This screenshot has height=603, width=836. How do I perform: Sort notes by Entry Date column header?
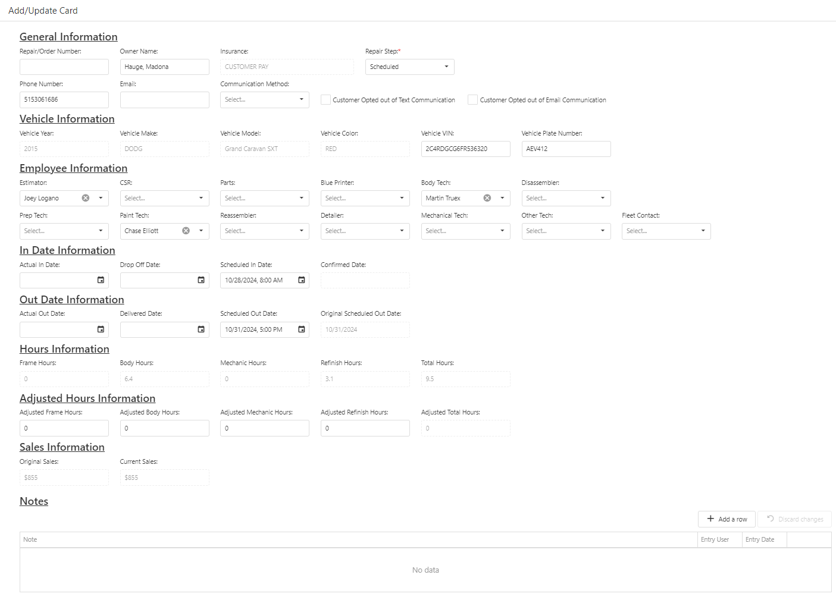(x=764, y=539)
